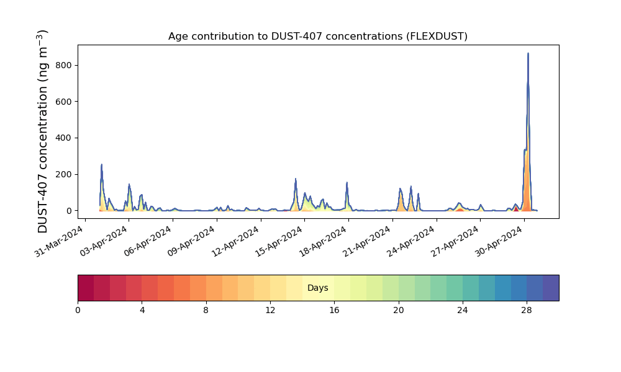Image resolution: width=621 pixels, height=372 pixels.
Task: Select the y-axis label "DUST-407 concentration"
Action: [x=42, y=131]
